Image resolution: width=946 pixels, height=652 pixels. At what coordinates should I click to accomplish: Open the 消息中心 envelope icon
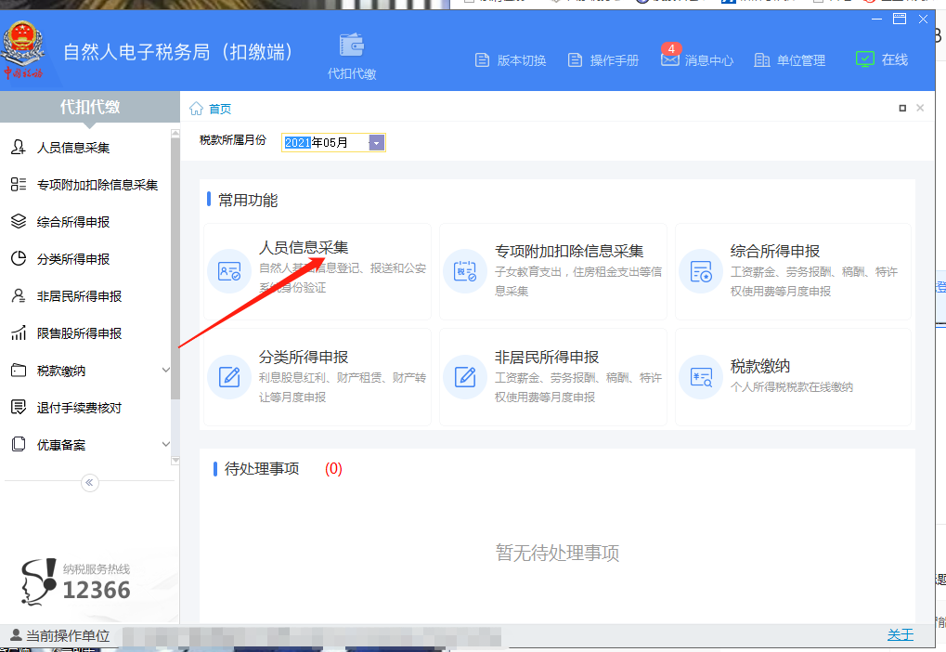tap(669, 60)
